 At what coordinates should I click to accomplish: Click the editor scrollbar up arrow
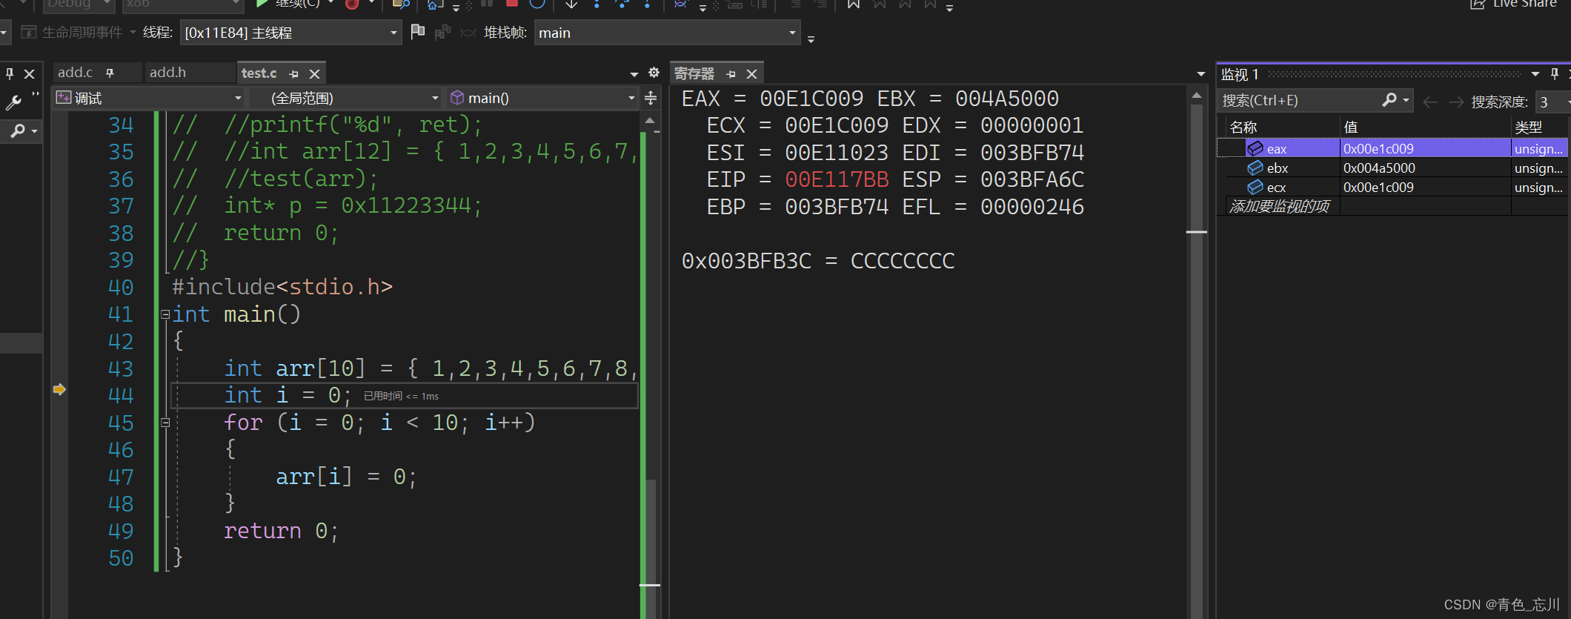pos(650,121)
